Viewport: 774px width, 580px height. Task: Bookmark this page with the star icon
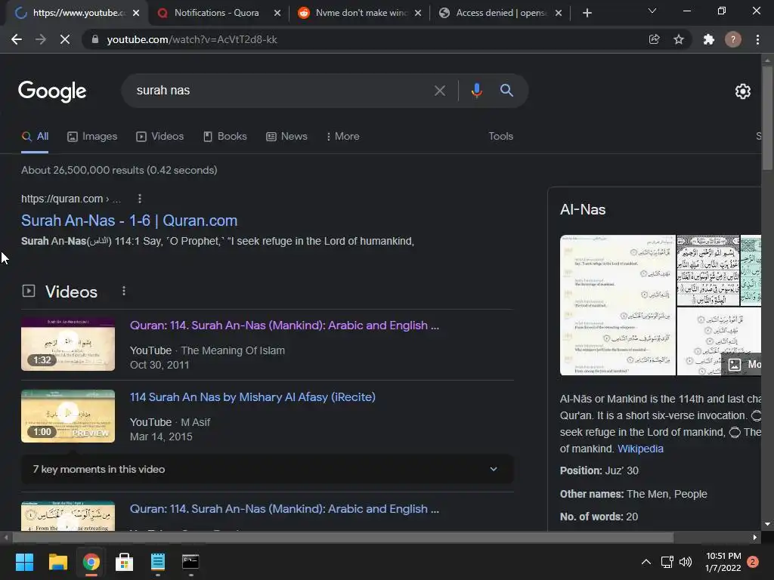(679, 39)
